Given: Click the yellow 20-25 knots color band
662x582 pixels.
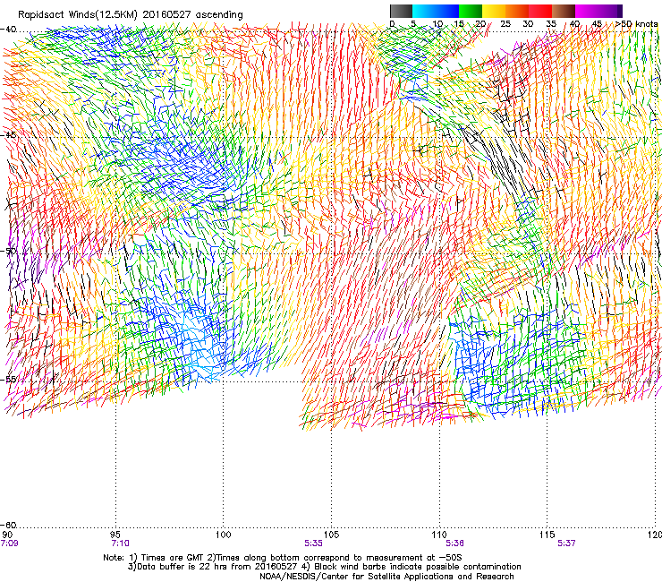Looking at the screenshot, I should pyautogui.click(x=494, y=11).
